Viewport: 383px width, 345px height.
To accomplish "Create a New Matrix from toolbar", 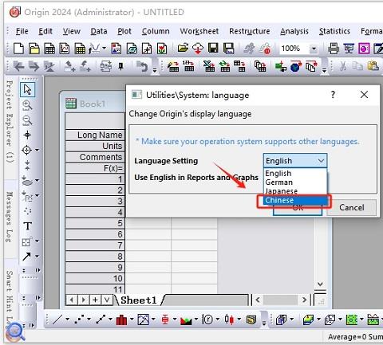I will [x=80, y=49].
